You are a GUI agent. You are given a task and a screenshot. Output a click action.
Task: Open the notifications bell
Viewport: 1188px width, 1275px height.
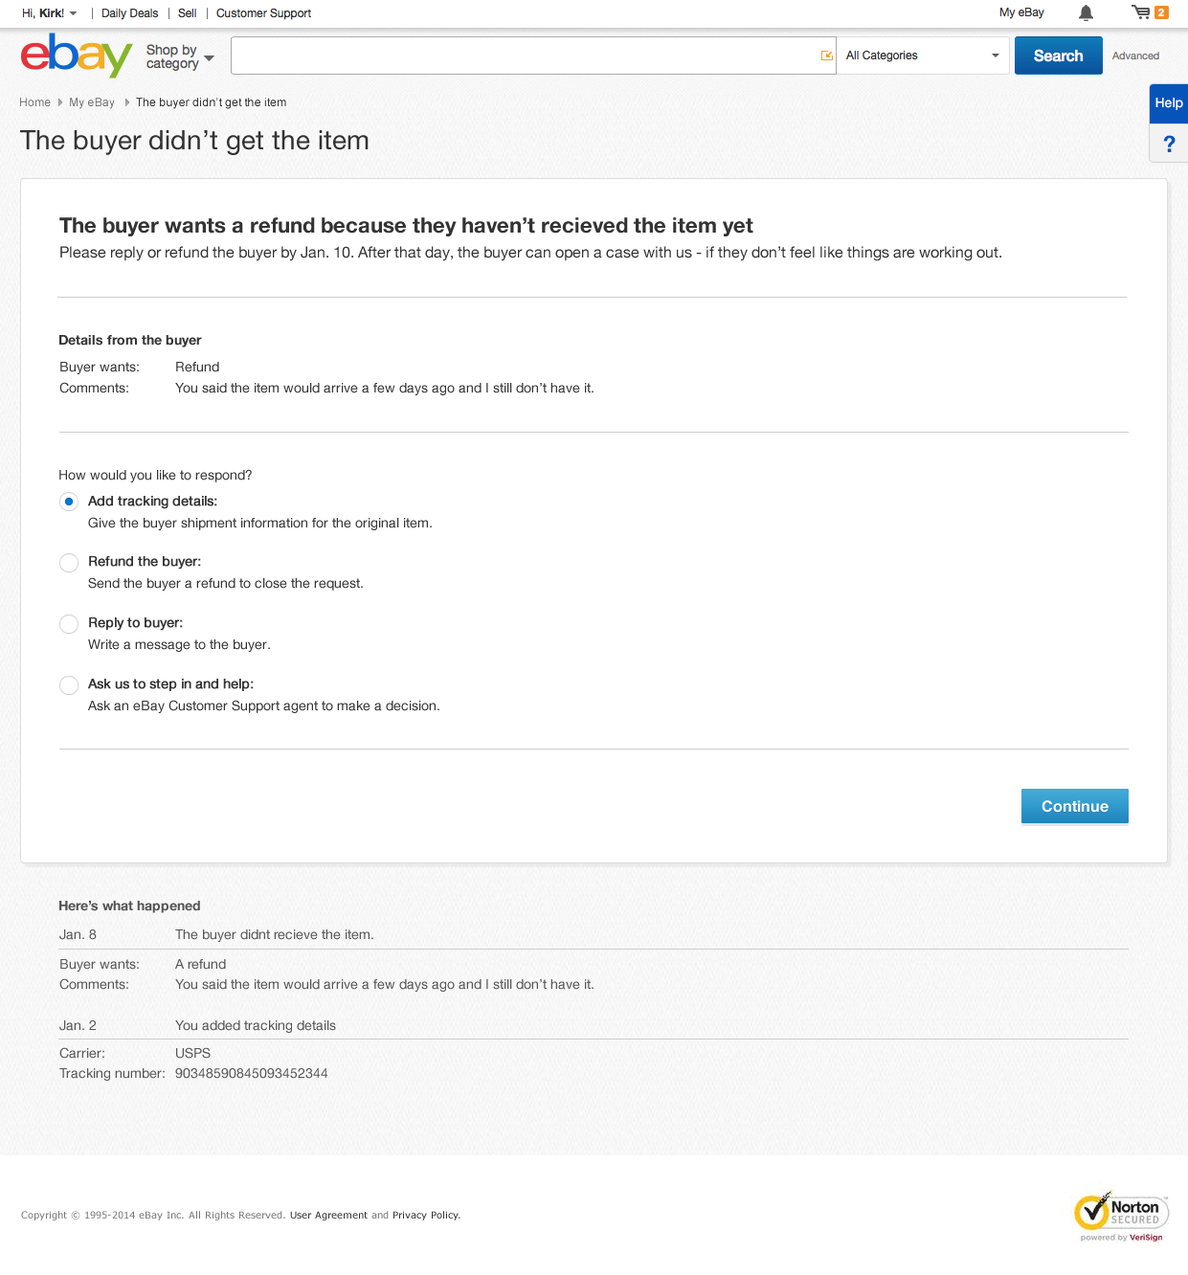[x=1086, y=13]
